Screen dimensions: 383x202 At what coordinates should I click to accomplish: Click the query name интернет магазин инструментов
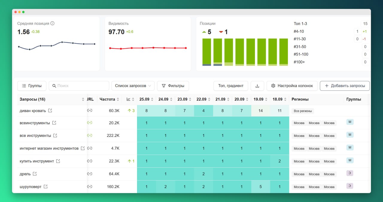click(49, 148)
